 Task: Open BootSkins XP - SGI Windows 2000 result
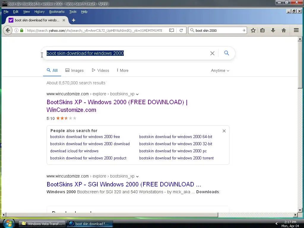(124, 184)
